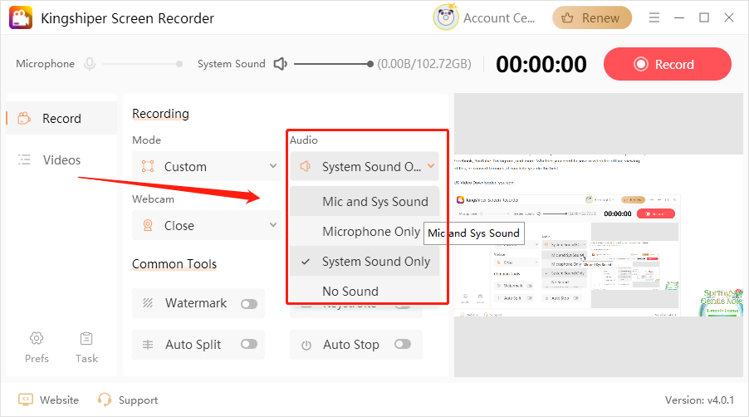
Task: Enable the Watermark toggle
Action: coord(248,304)
